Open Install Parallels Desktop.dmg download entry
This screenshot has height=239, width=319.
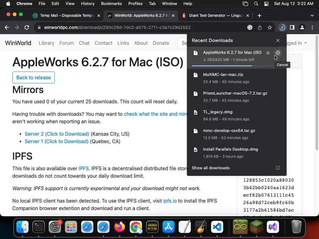tap(237, 153)
